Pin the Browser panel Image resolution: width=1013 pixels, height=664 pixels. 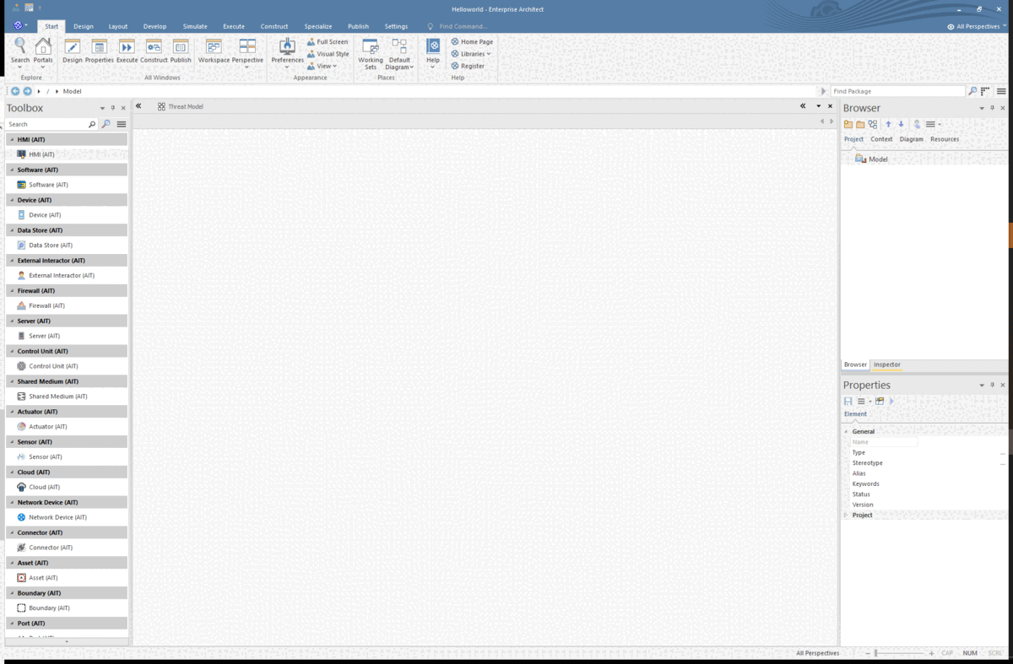991,108
